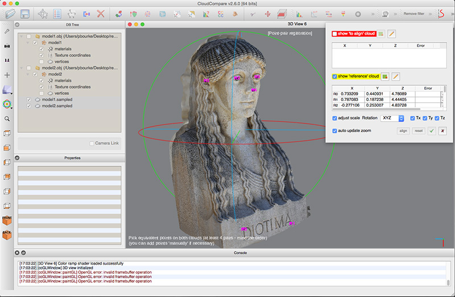Click the magnifier zoom icon in sidebar
The height and width of the screenshot is (297, 455).
7,119
